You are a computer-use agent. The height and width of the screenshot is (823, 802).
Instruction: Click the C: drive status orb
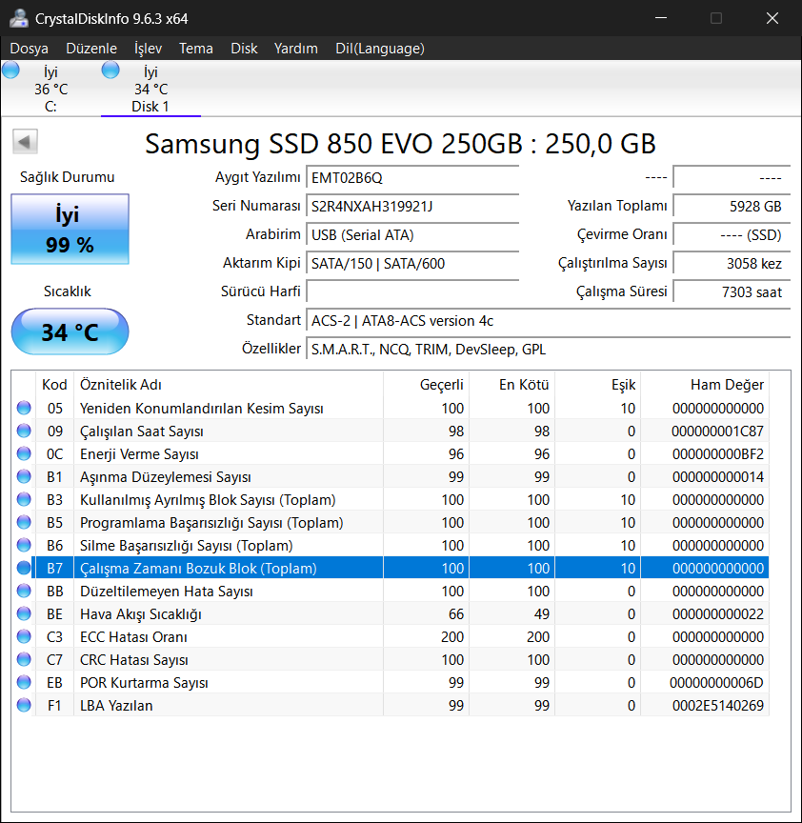pos(10,70)
